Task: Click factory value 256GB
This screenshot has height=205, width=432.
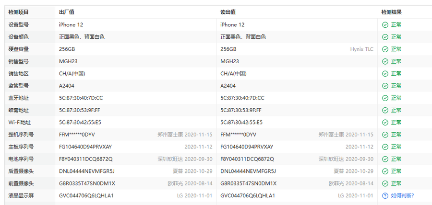Action: [67, 49]
